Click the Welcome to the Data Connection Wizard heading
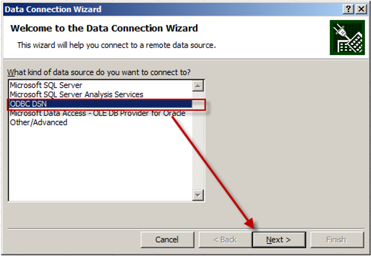 104,28
